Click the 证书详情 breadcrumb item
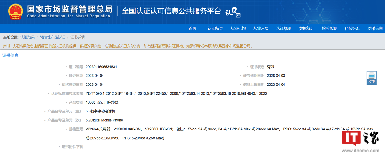385x158 pixels. click(x=78, y=37)
